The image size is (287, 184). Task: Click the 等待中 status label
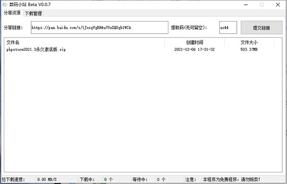tap(140, 179)
